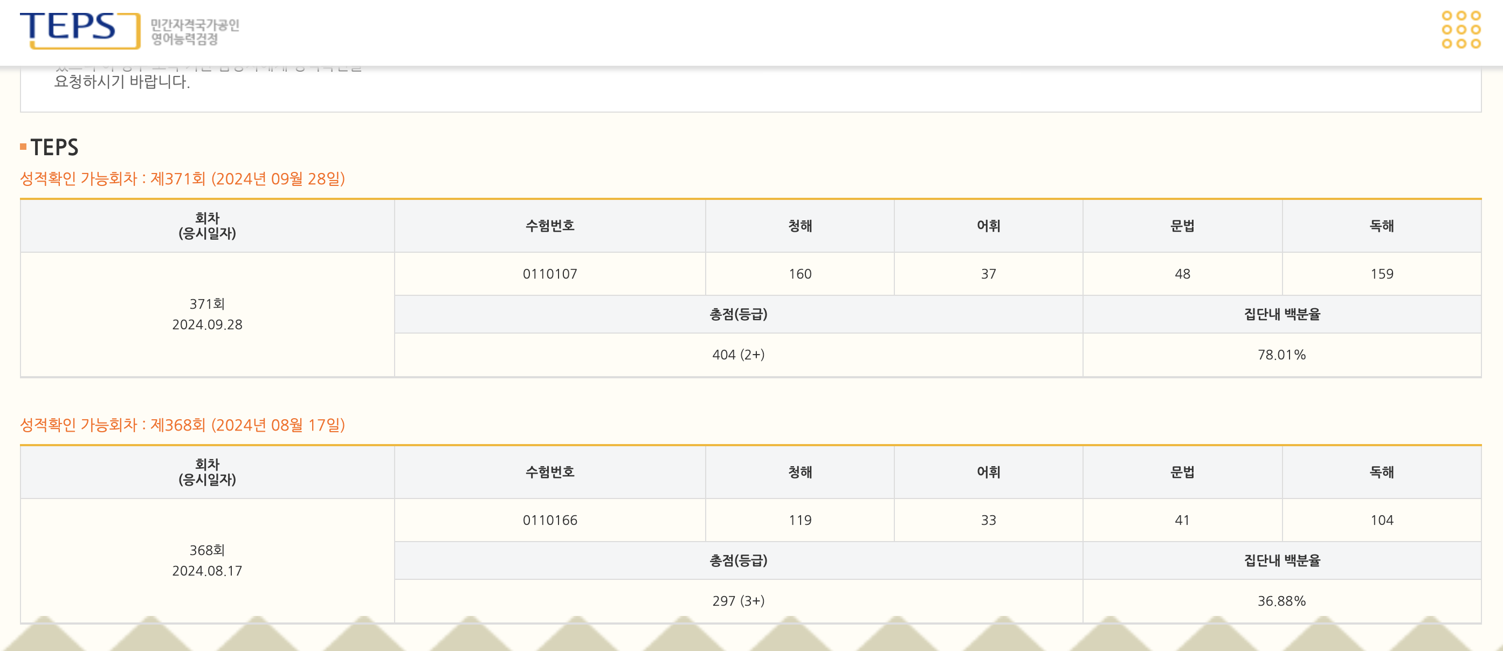Click the 78.01% percentile value

click(1281, 355)
